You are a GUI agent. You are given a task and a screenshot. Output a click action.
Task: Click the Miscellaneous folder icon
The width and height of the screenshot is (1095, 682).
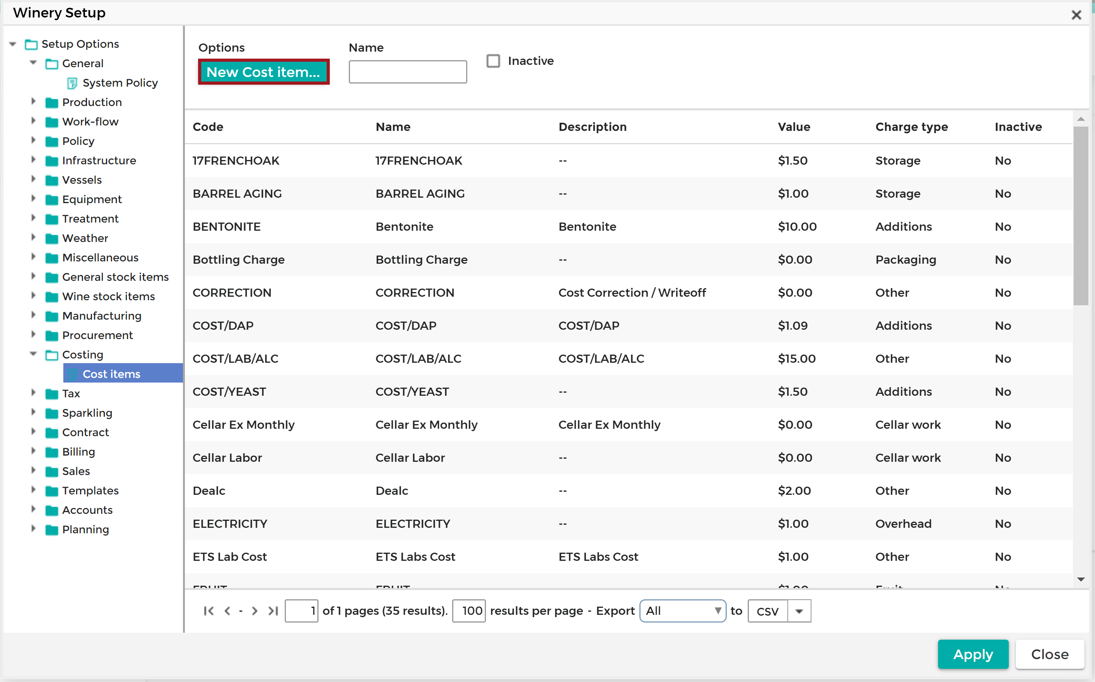(52, 257)
